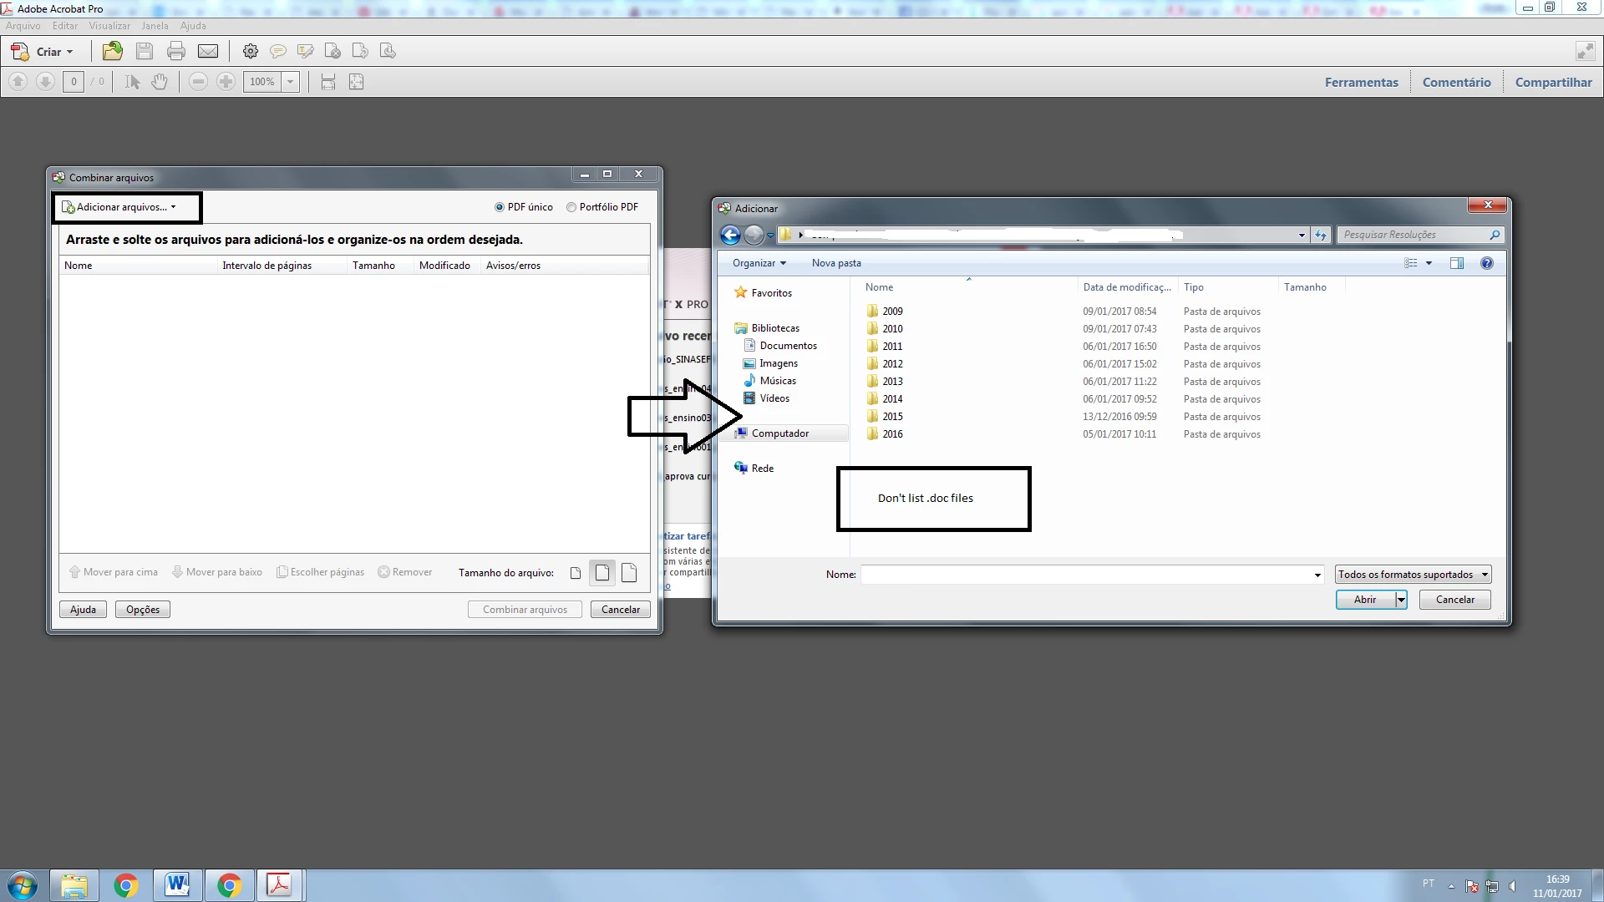Viewport: 1604px width, 902px height.
Task: Select the Portfólio PDF radio button
Action: pos(571,207)
